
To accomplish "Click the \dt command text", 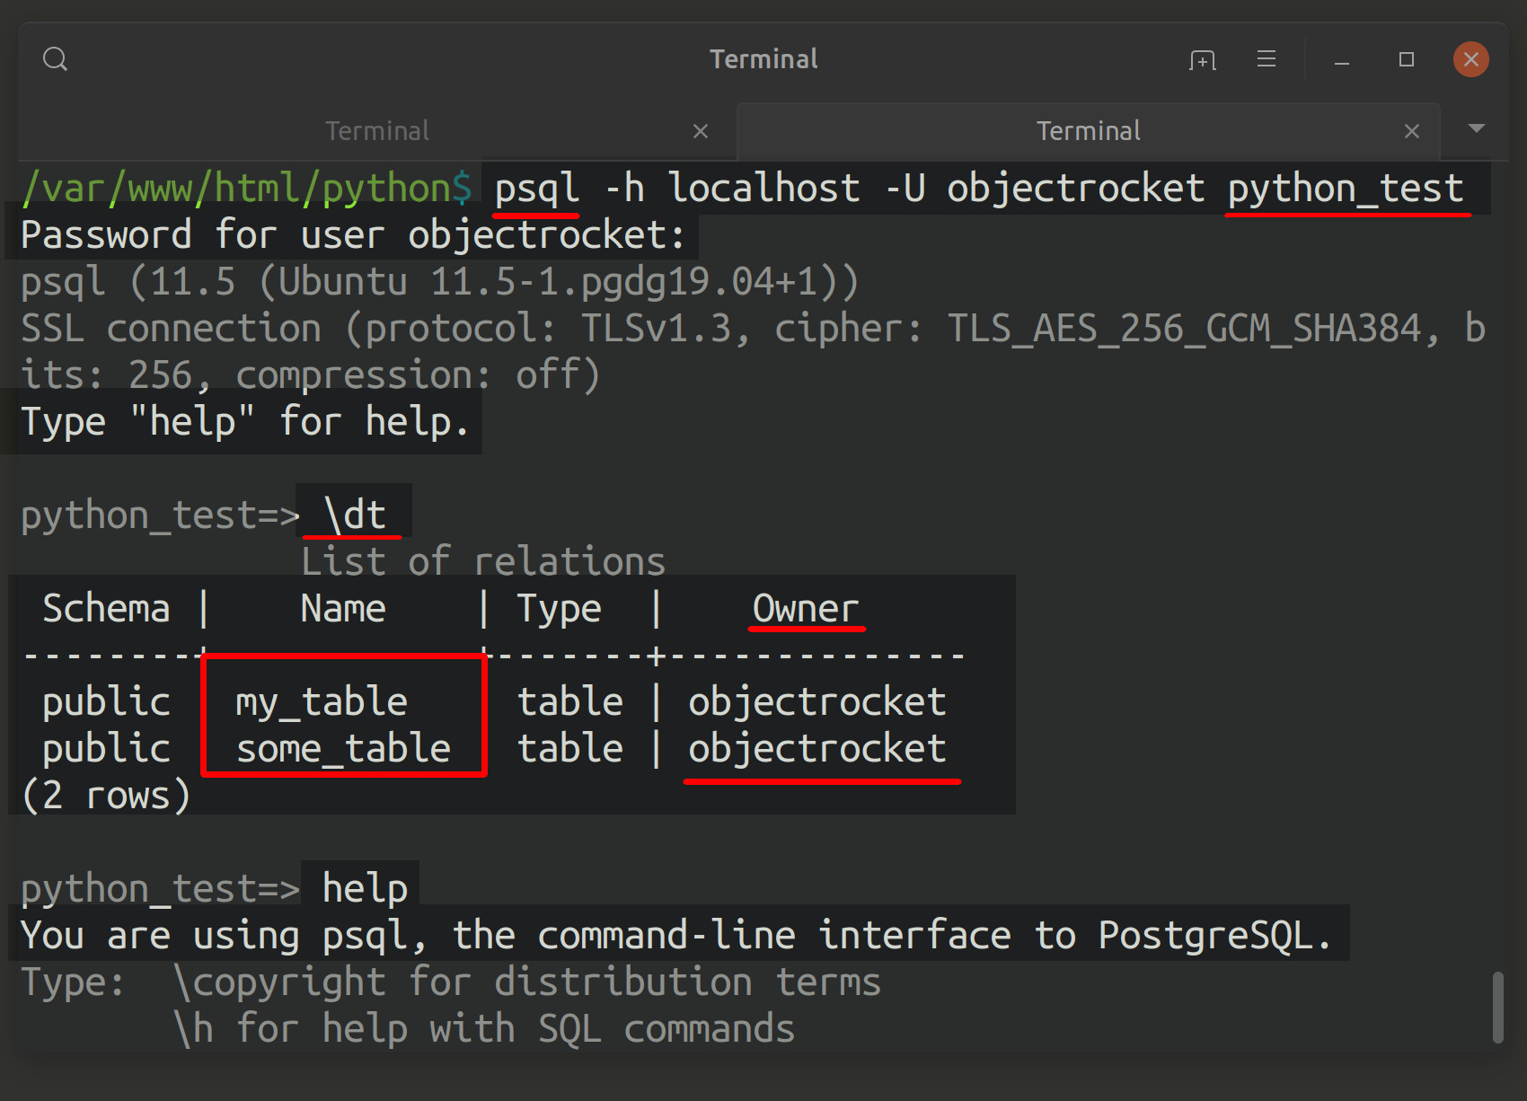I will click(x=354, y=515).
